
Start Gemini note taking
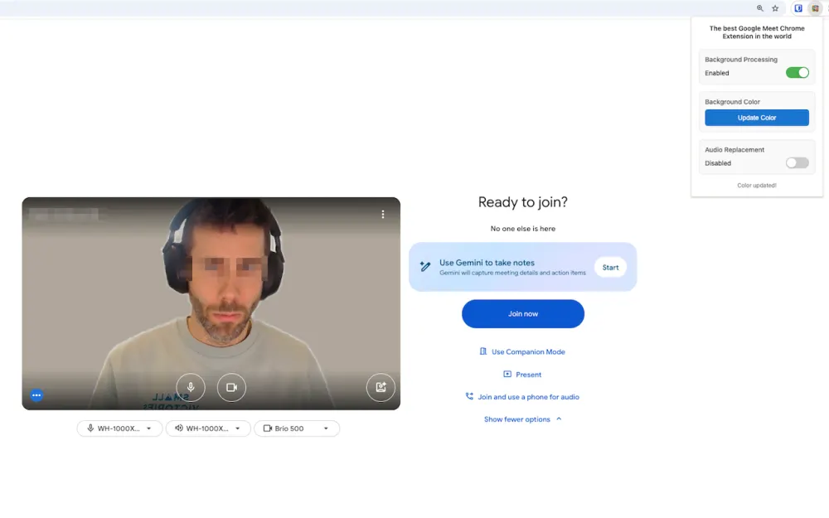[610, 268]
